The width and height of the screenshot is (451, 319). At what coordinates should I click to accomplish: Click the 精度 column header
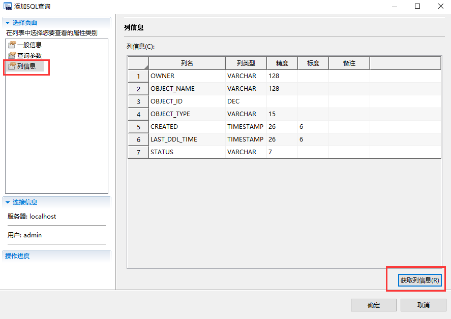(282, 63)
